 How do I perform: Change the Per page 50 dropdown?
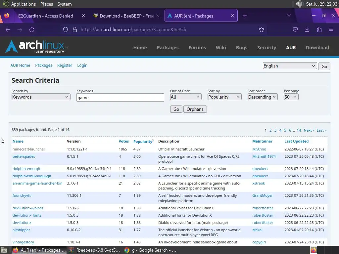tap(291, 97)
